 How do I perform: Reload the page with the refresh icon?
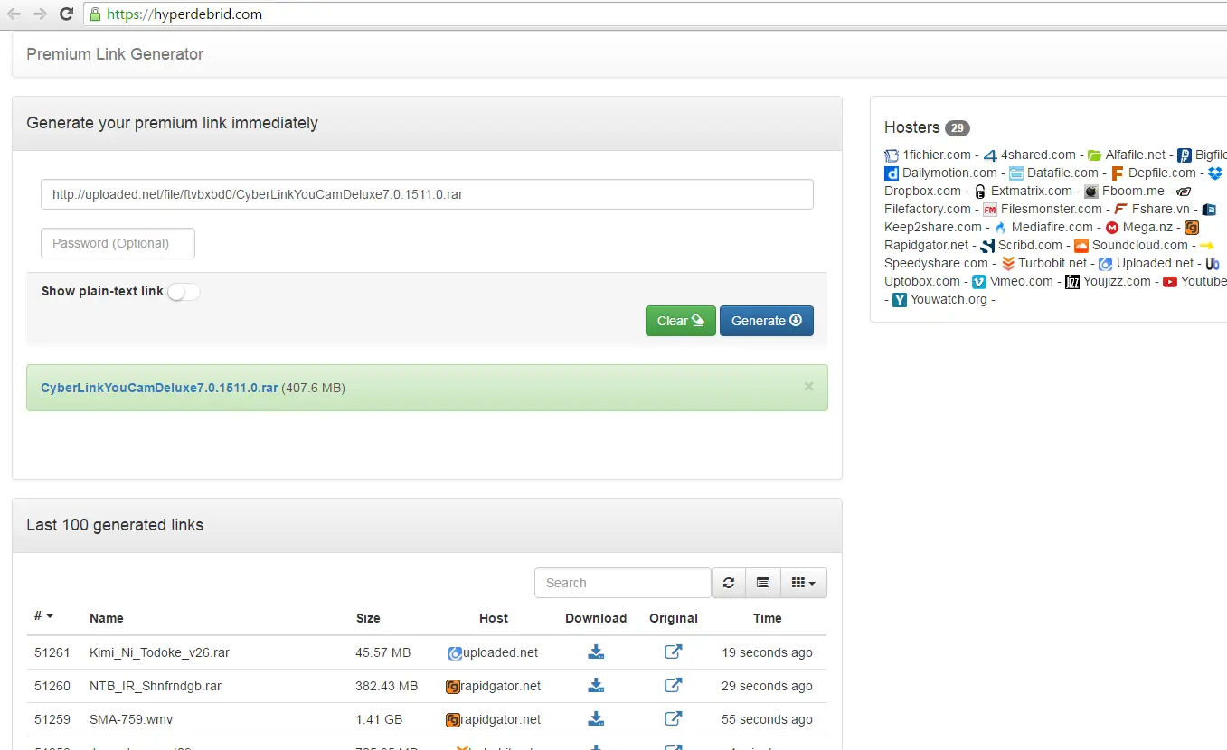coord(66,14)
